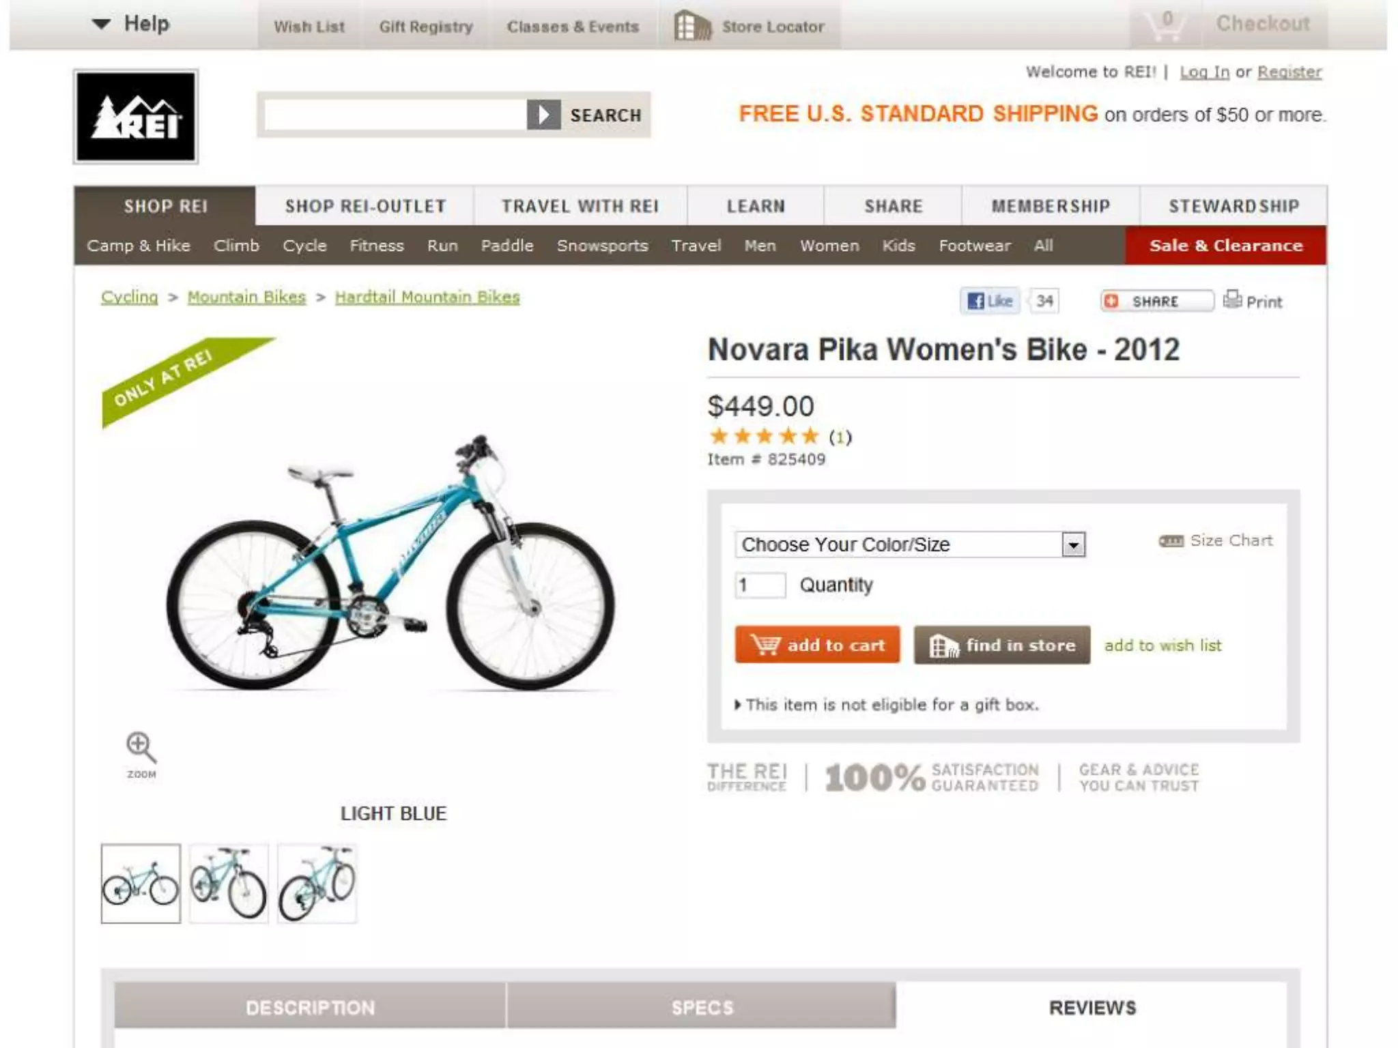Click the Print printer icon

point(1232,300)
